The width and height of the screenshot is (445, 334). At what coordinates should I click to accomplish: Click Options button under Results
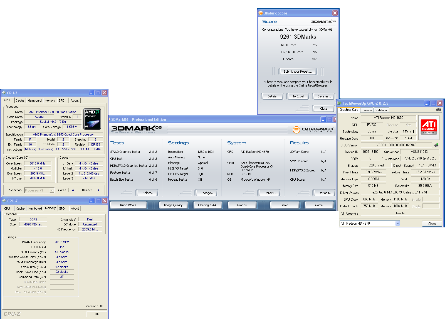click(325, 193)
